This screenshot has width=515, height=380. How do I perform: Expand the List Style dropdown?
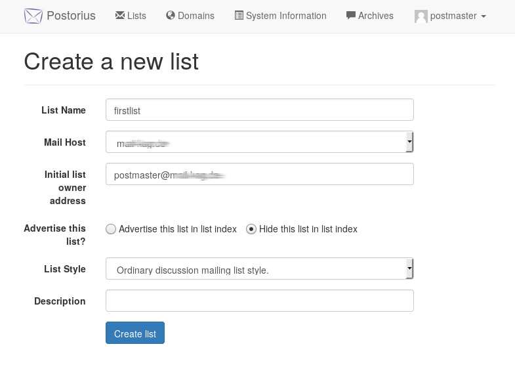(x=259, y=269)
